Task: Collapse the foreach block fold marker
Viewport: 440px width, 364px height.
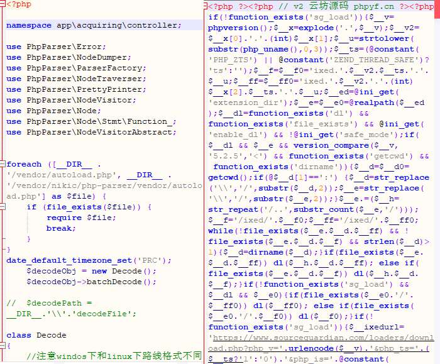Action: (x=3, y=163)
